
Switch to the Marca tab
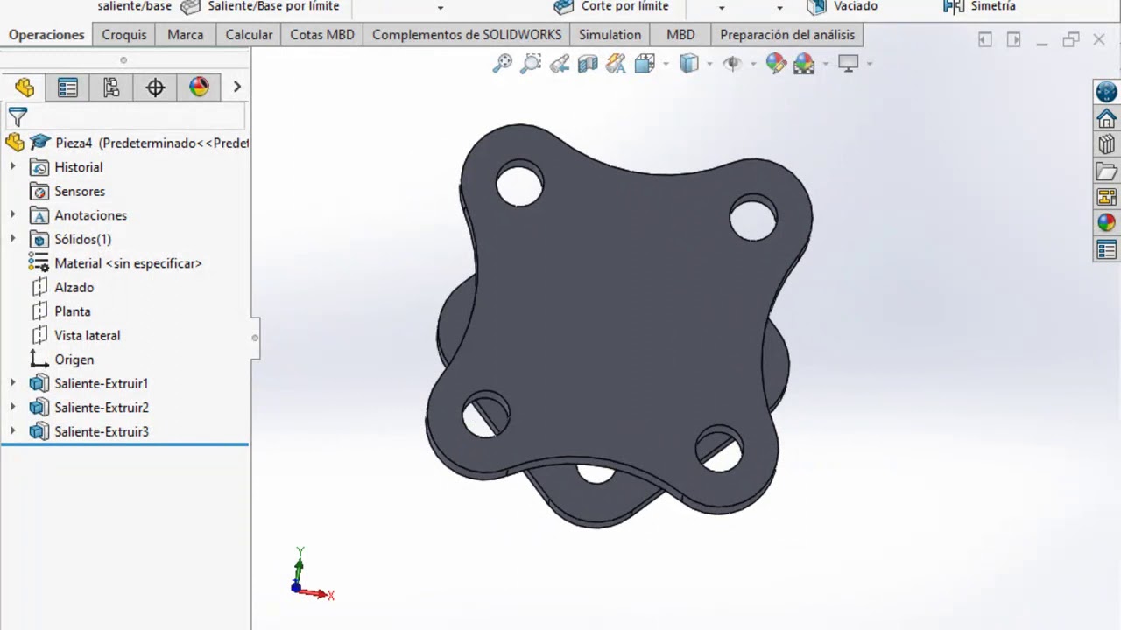(186, 35)
